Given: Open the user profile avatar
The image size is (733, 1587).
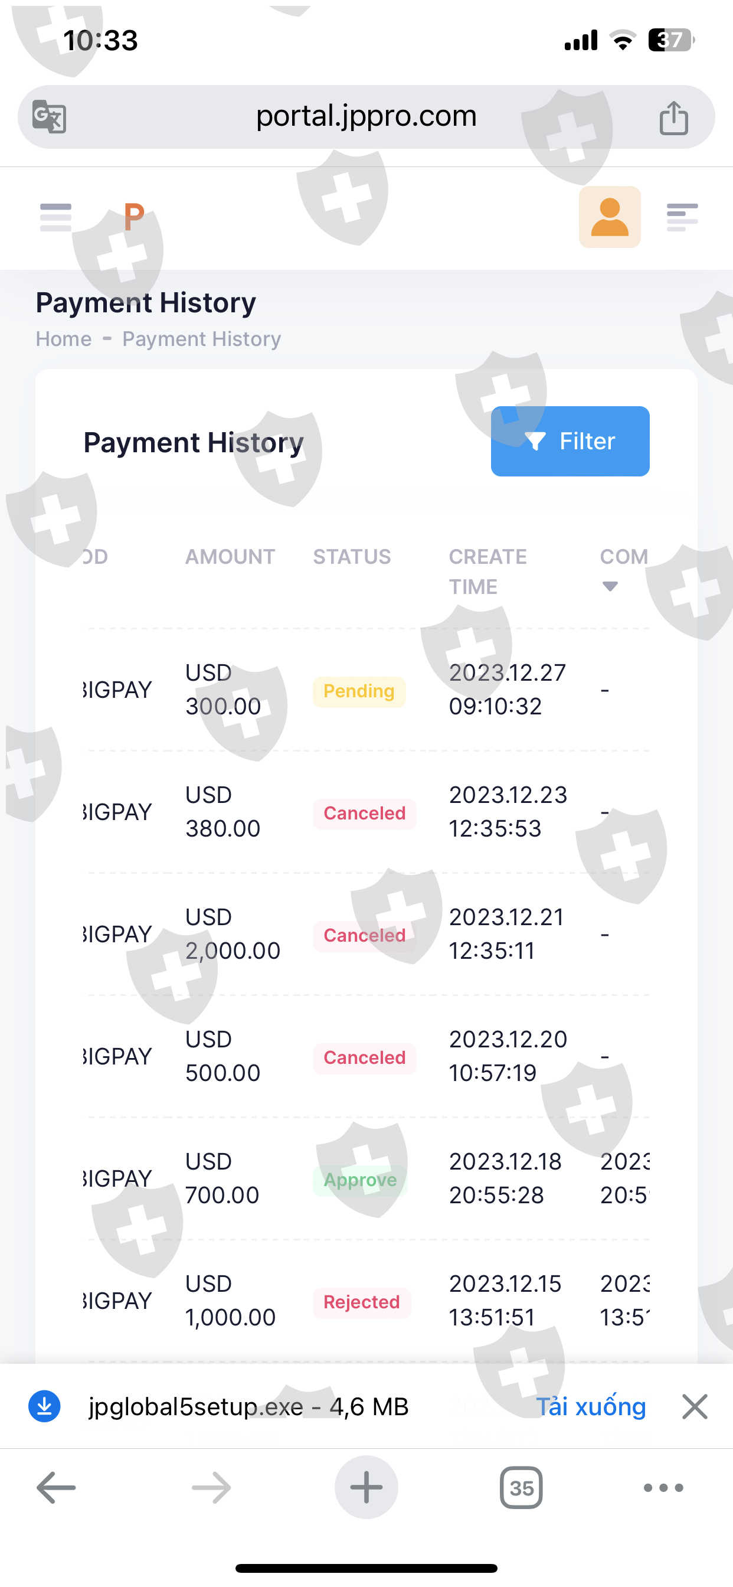Looking at the screenshot, I should [x=609, y=217].
